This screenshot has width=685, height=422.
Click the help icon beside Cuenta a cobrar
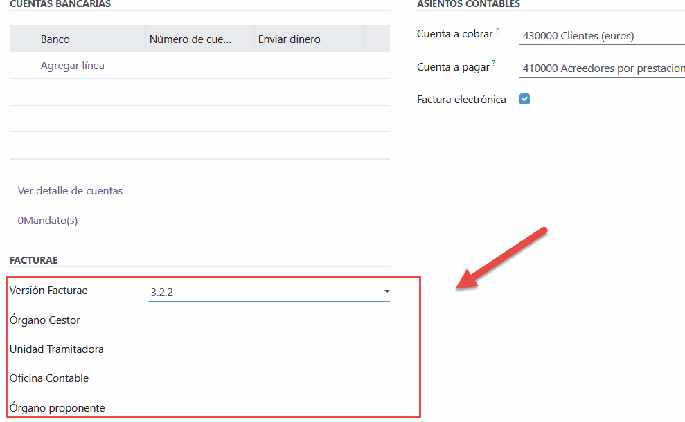click(x=497, y=31)
